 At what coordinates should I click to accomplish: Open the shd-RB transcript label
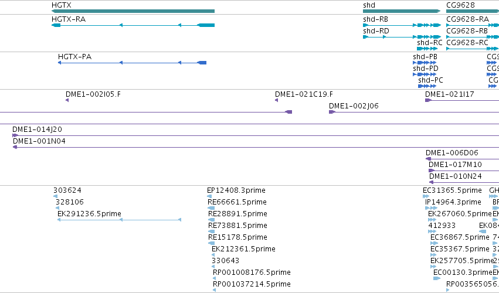click(375, 19)
